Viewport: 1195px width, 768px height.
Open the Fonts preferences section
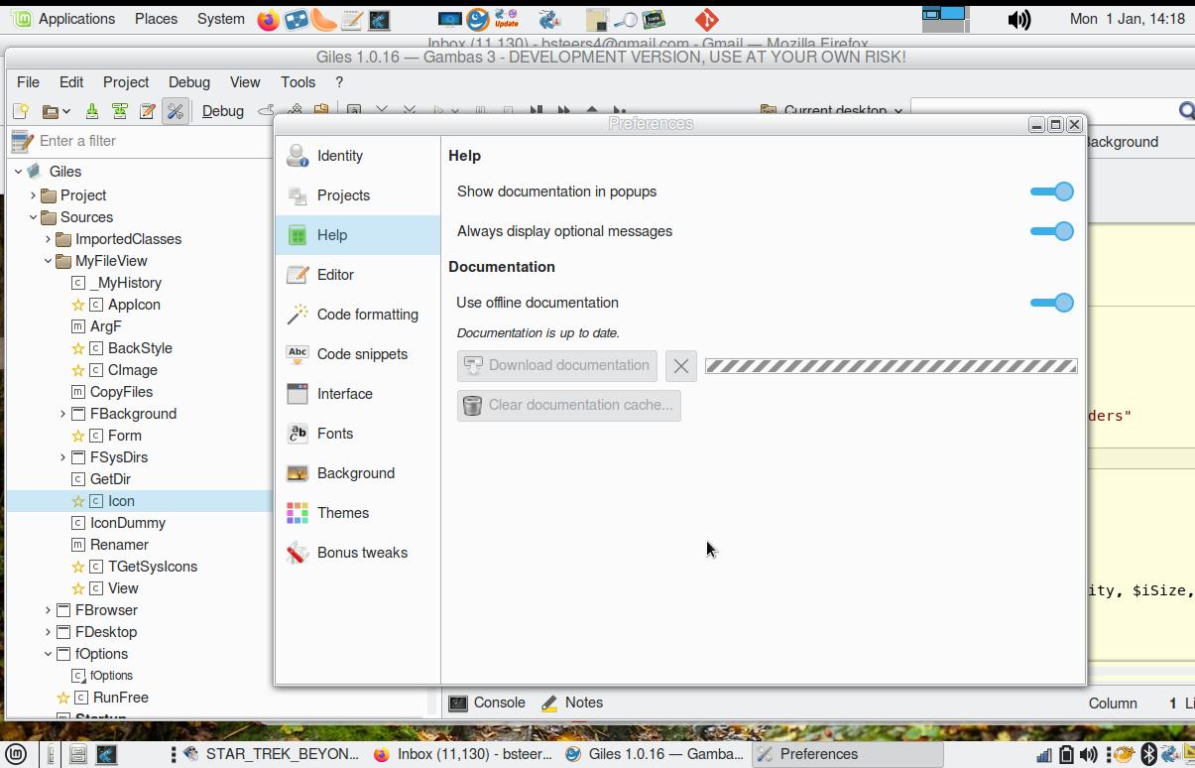pos(334,434)
